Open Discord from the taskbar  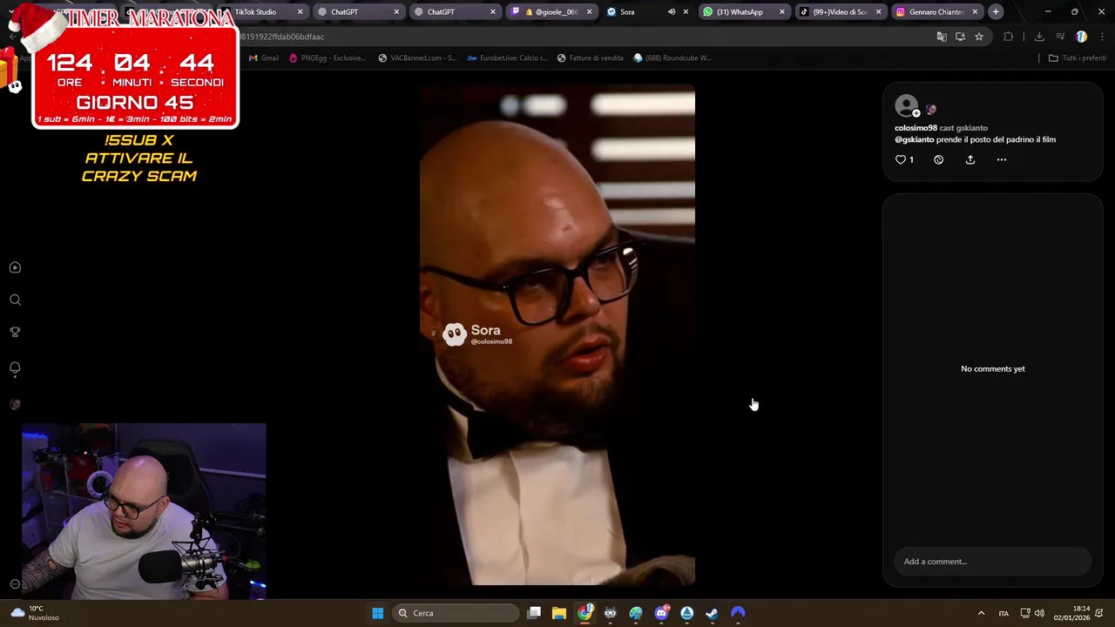pyautogui.click(x=661, y=613)
